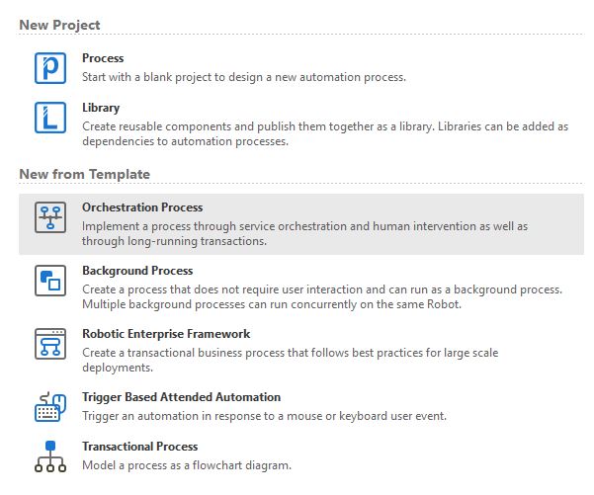Open the Library project title
Screen dimensions: 594x495
(101, 108)
